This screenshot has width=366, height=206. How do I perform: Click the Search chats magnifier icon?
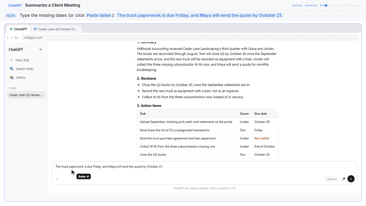(11, 69)
